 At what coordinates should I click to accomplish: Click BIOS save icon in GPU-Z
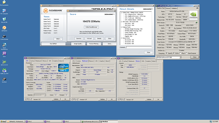(x=196, y=22)
